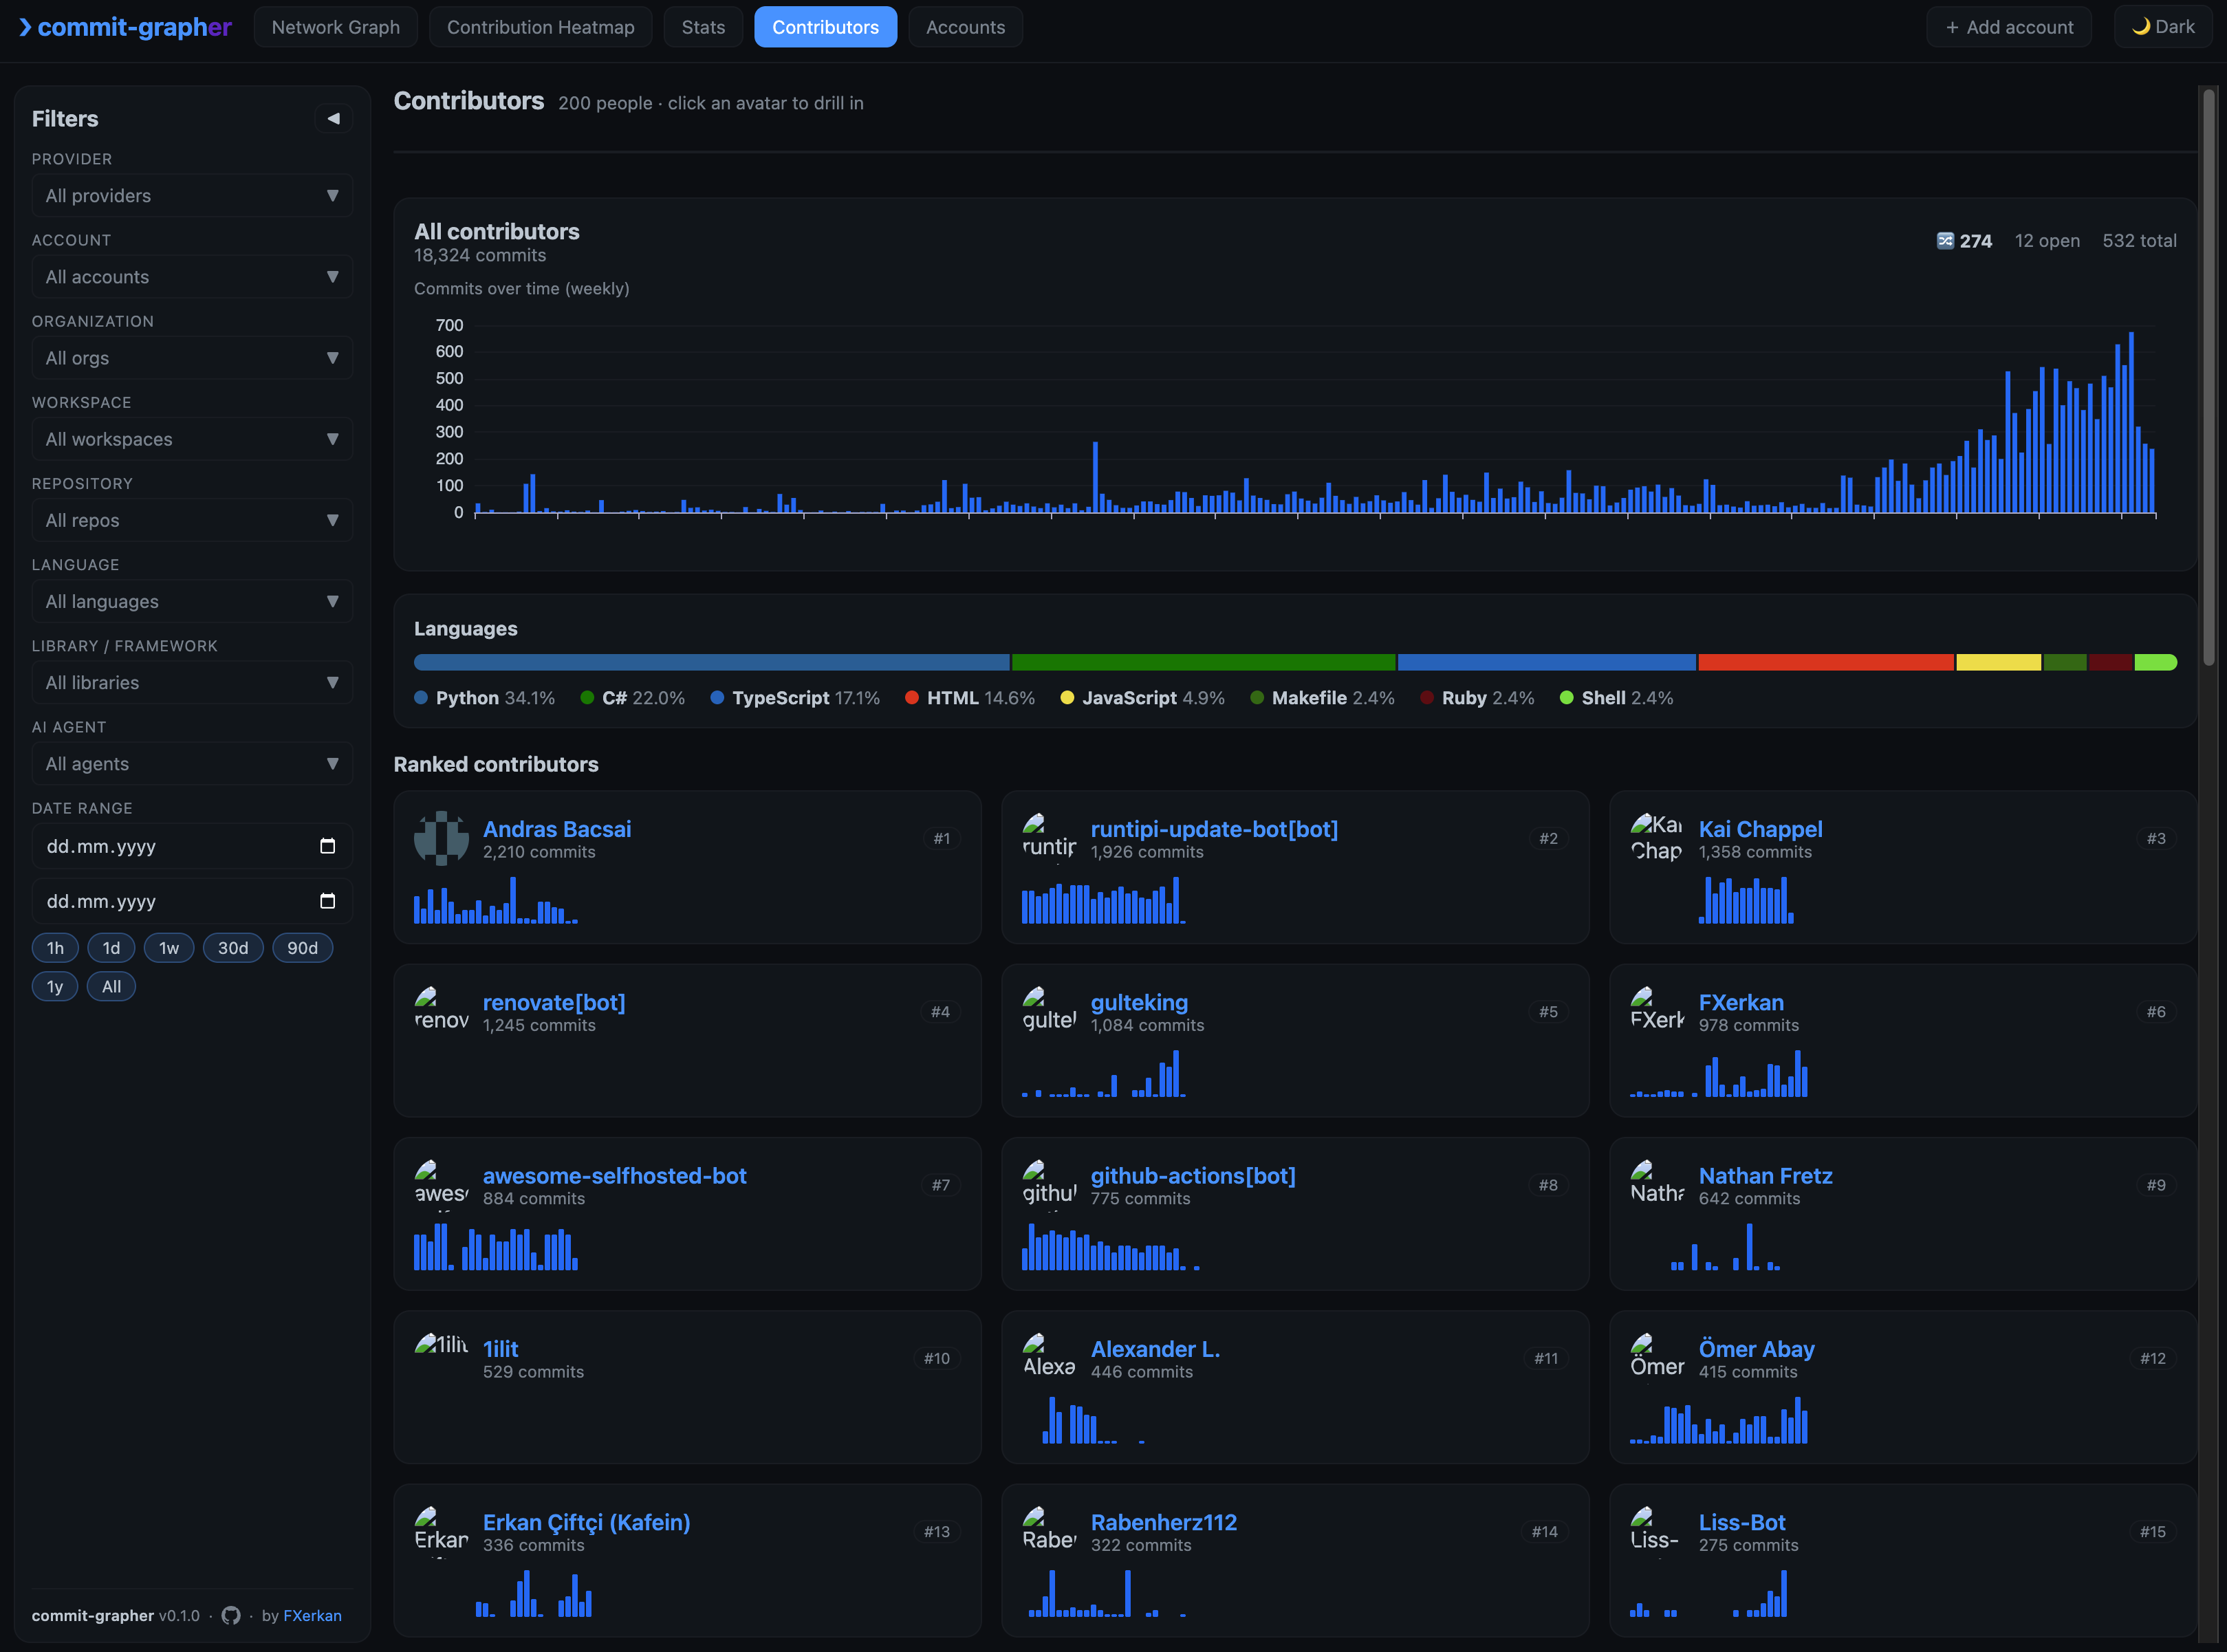Open calendar picker on second date field
2227x1652 pixels.
pyautogui.click(x=327, y=901)
